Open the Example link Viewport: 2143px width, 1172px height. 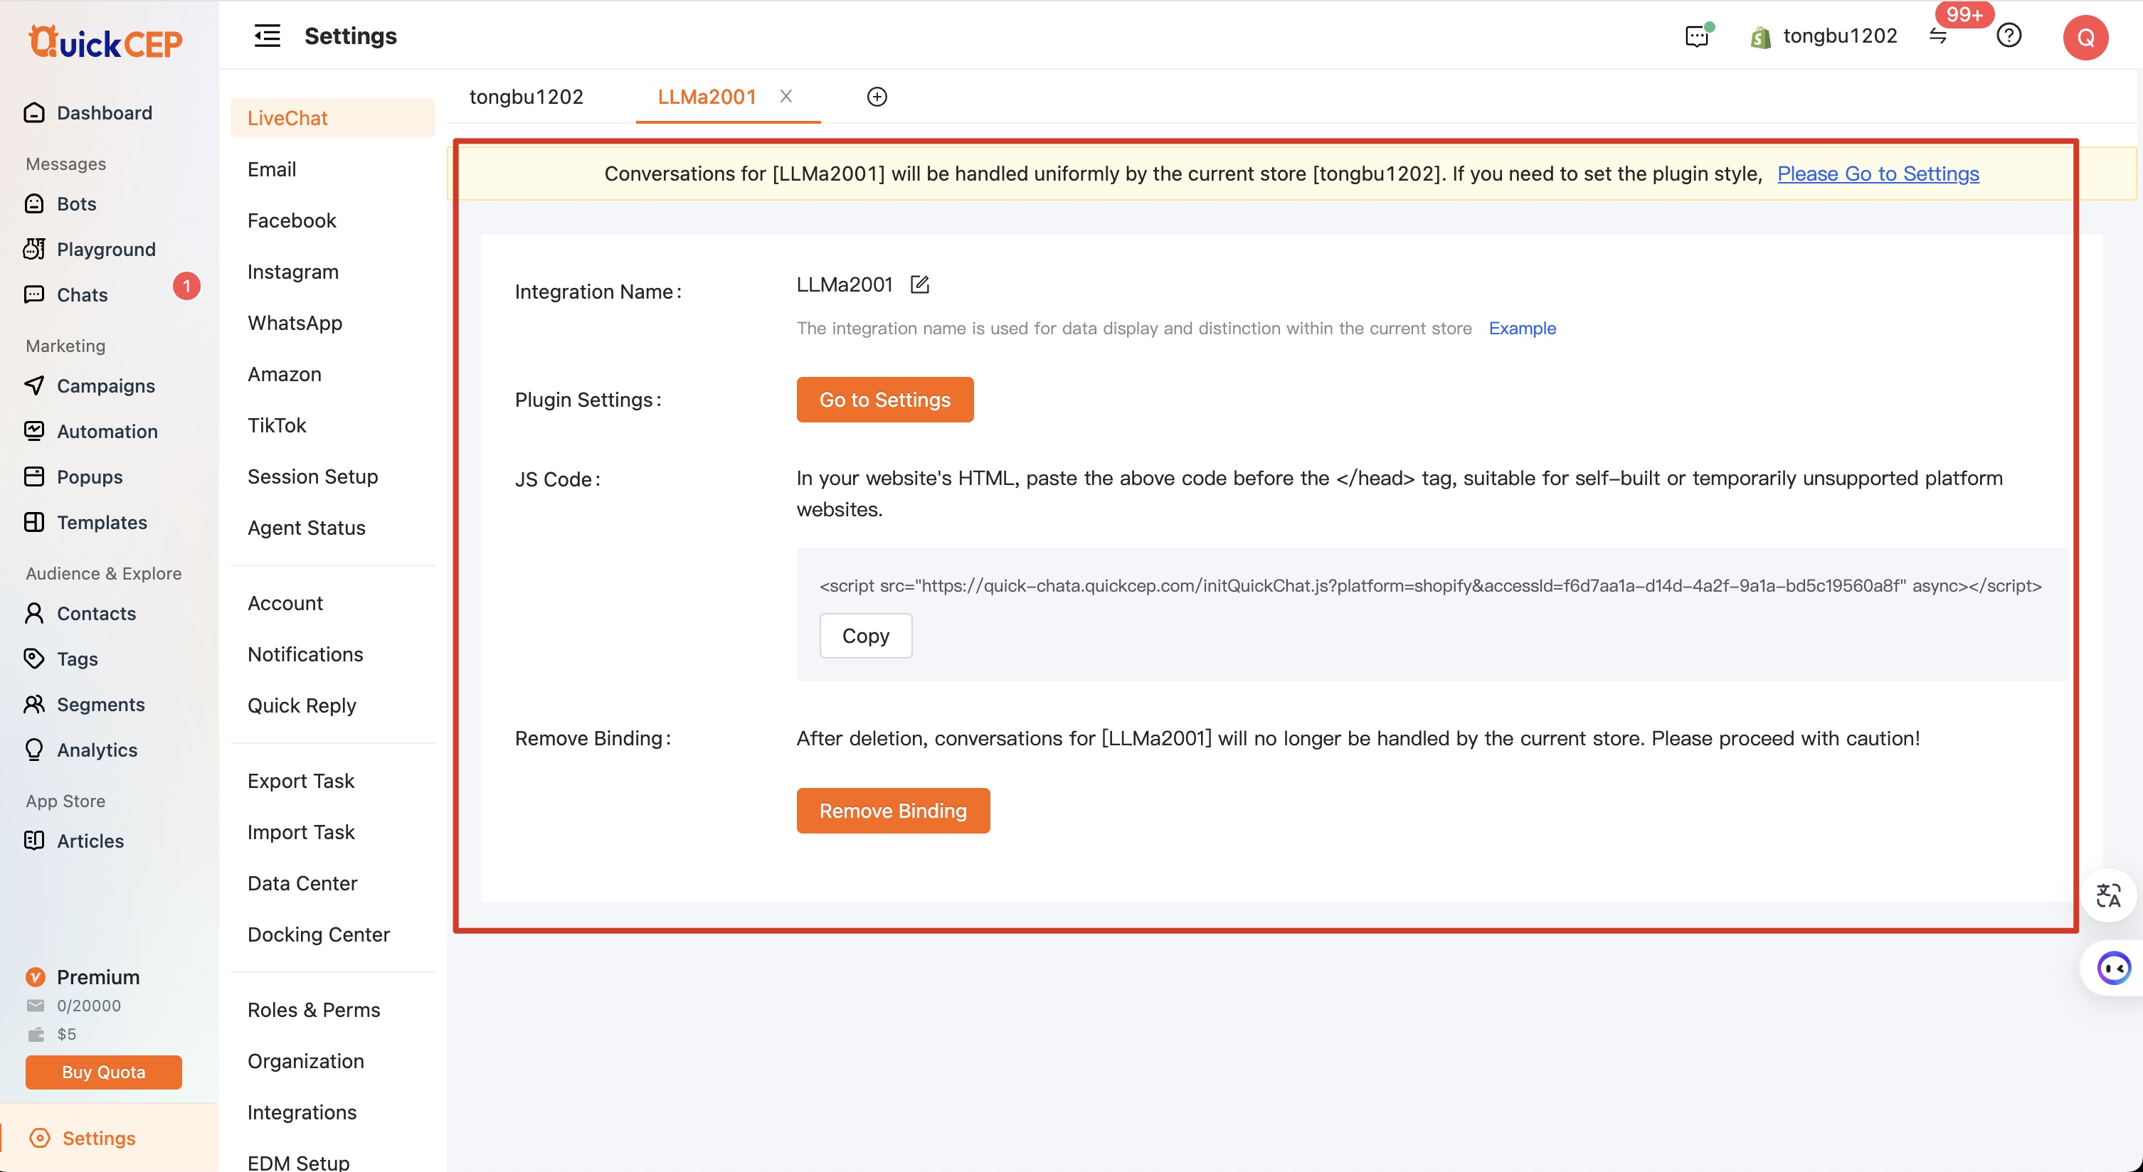tap(1522, 329)
